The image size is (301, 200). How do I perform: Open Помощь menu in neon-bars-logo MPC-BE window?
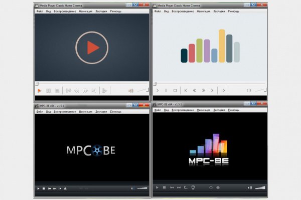coord(234,110)
